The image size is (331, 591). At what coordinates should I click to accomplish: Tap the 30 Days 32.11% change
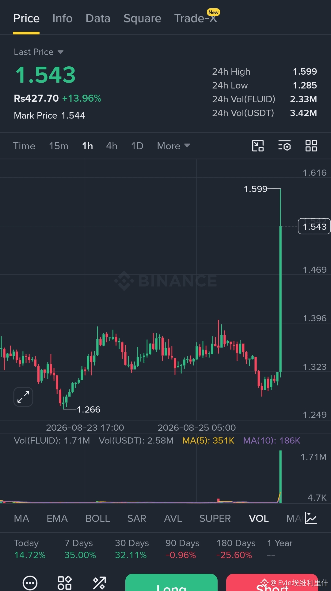point(132,549)
